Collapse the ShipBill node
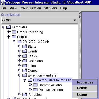This screenshot has height=99, width=99. click(x=9, y=37)
